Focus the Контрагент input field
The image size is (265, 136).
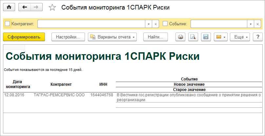(x=91, y=24)
